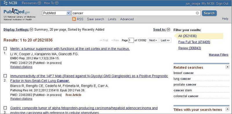This screenshot has width=232, height=114.
Task: Click the blue Search button
Action: pos(209,13)
